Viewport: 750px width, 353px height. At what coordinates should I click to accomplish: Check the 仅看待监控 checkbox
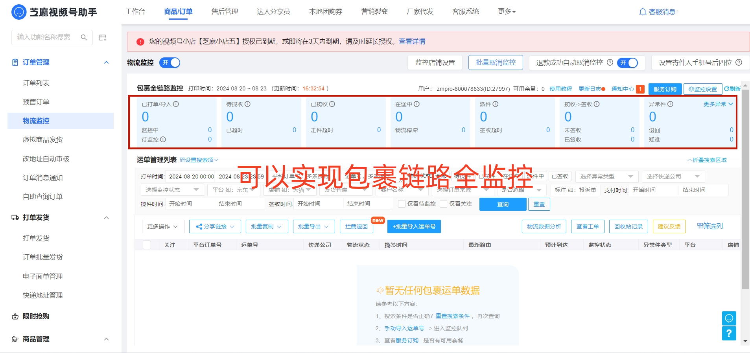point(402,204)
